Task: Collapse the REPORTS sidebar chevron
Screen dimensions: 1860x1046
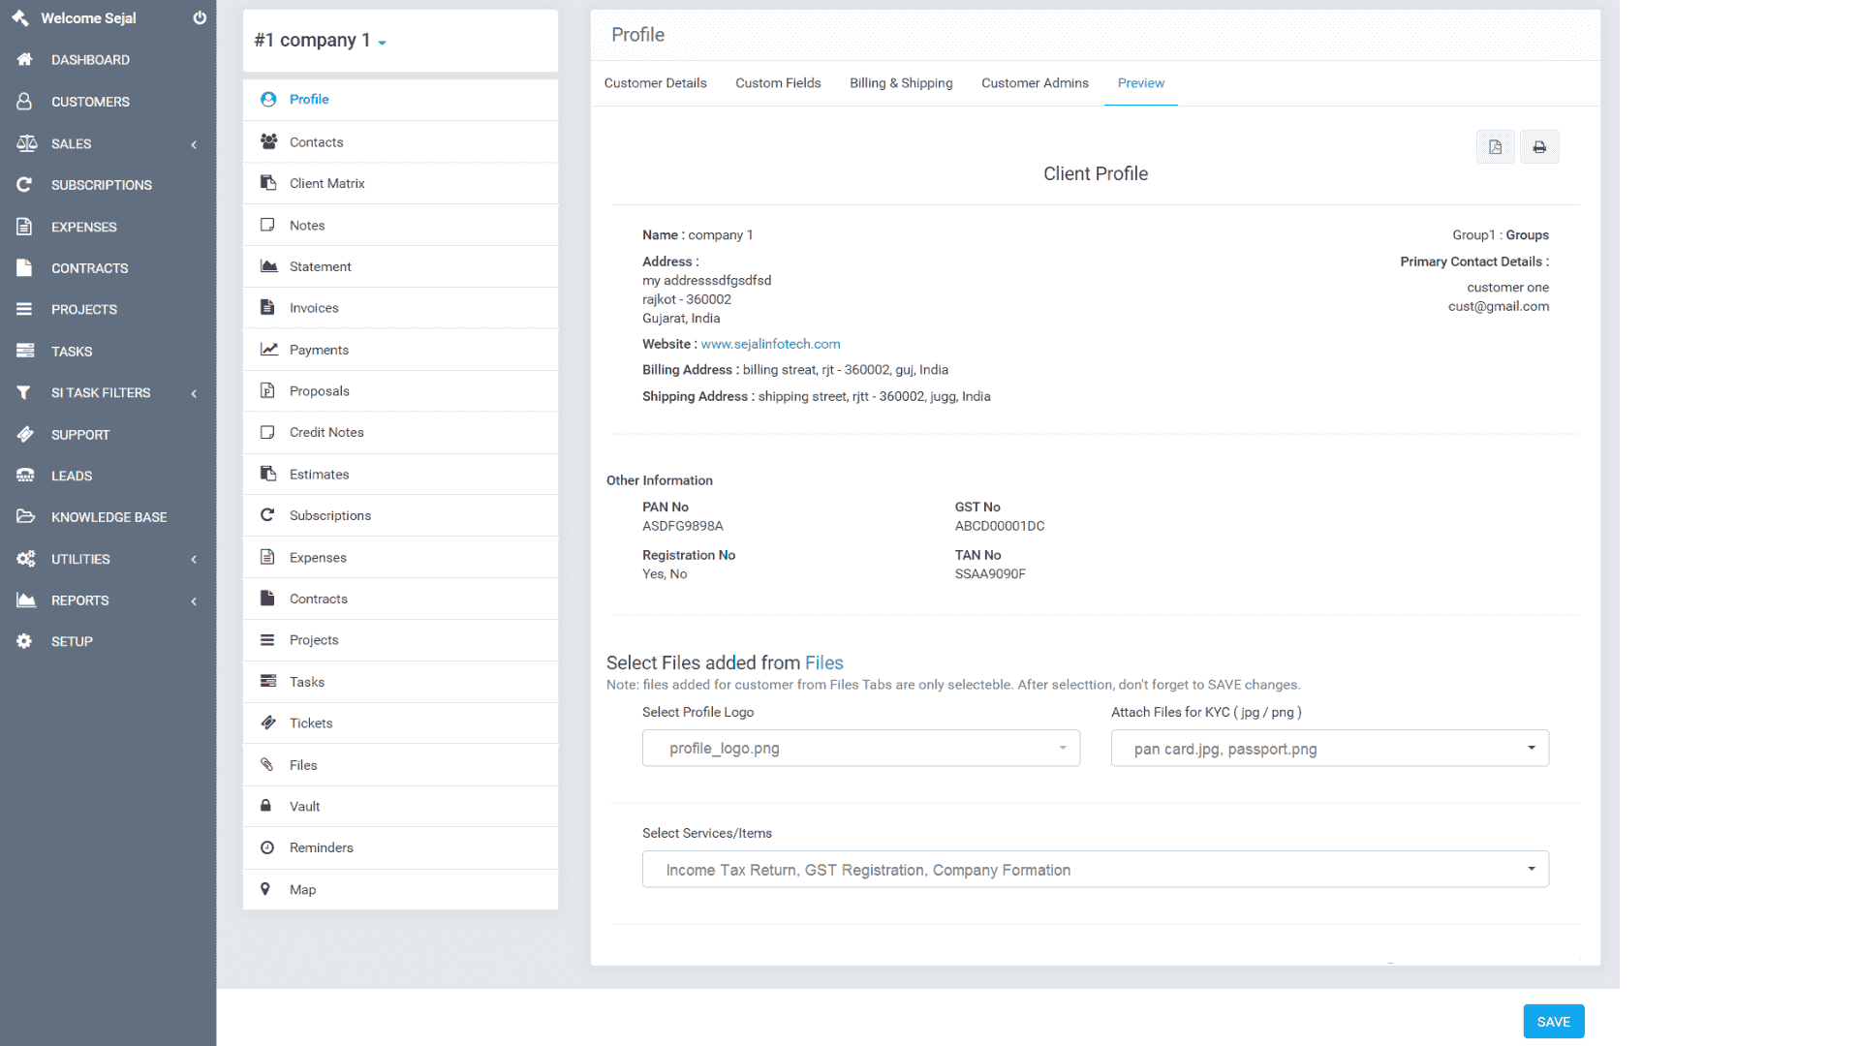Action: (194, 600)
